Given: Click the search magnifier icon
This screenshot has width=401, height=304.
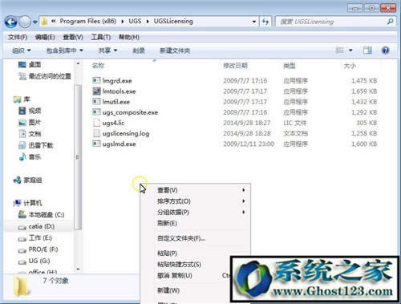Looking at the screenshot, I should coord(391,22).
